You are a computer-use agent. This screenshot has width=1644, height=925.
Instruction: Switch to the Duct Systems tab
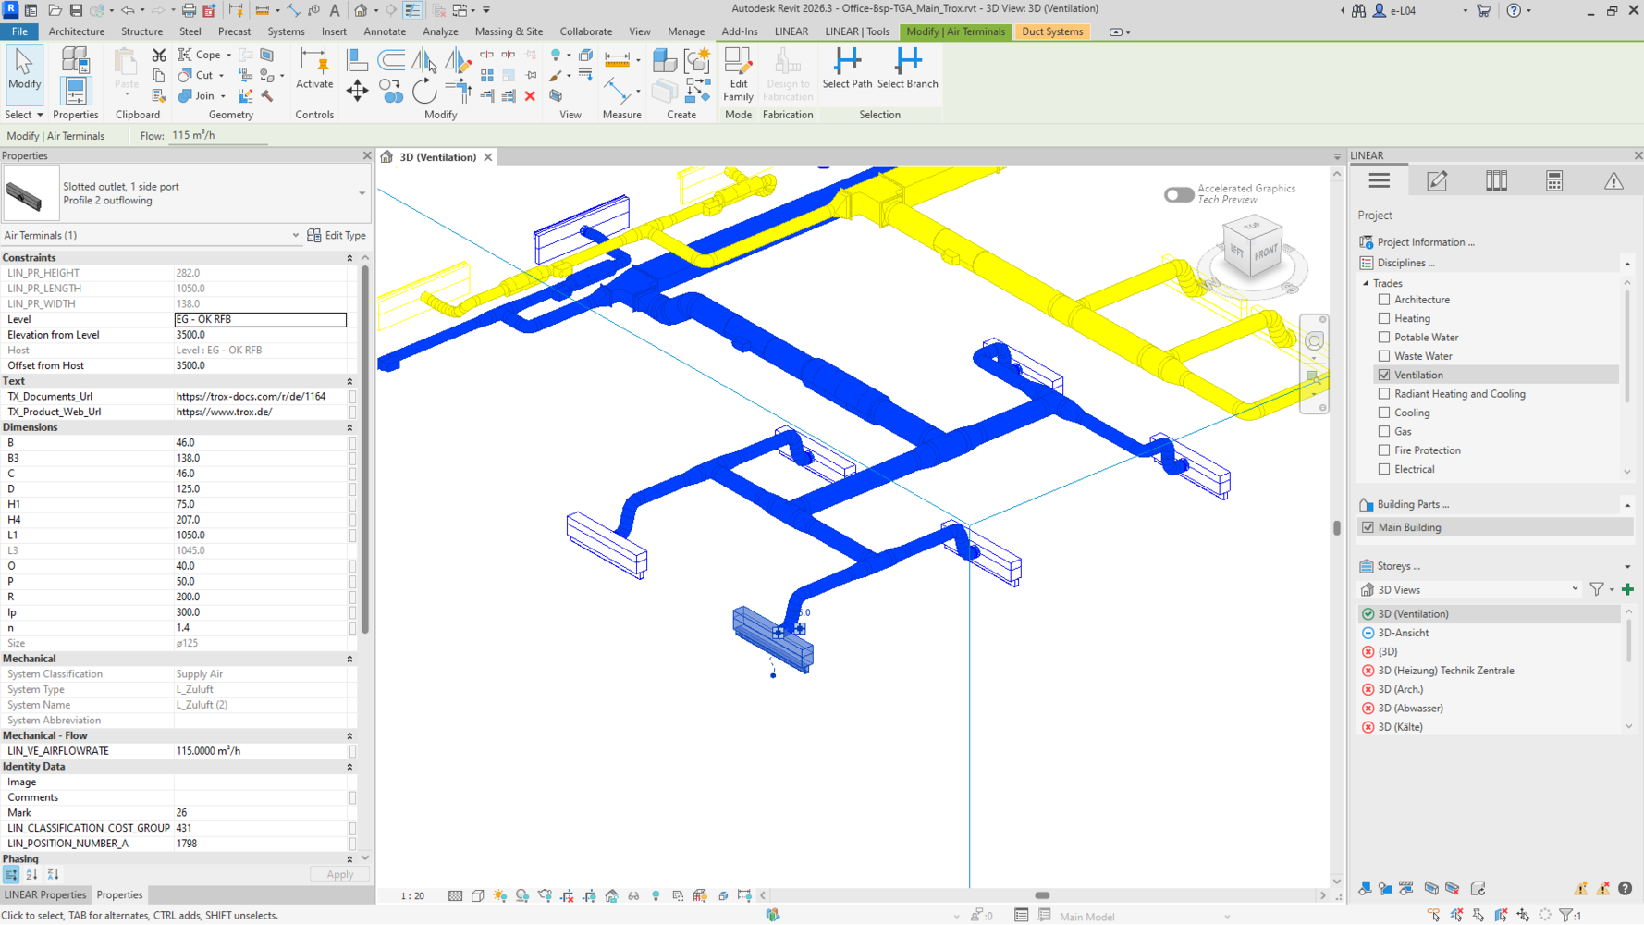[1051, 31]
